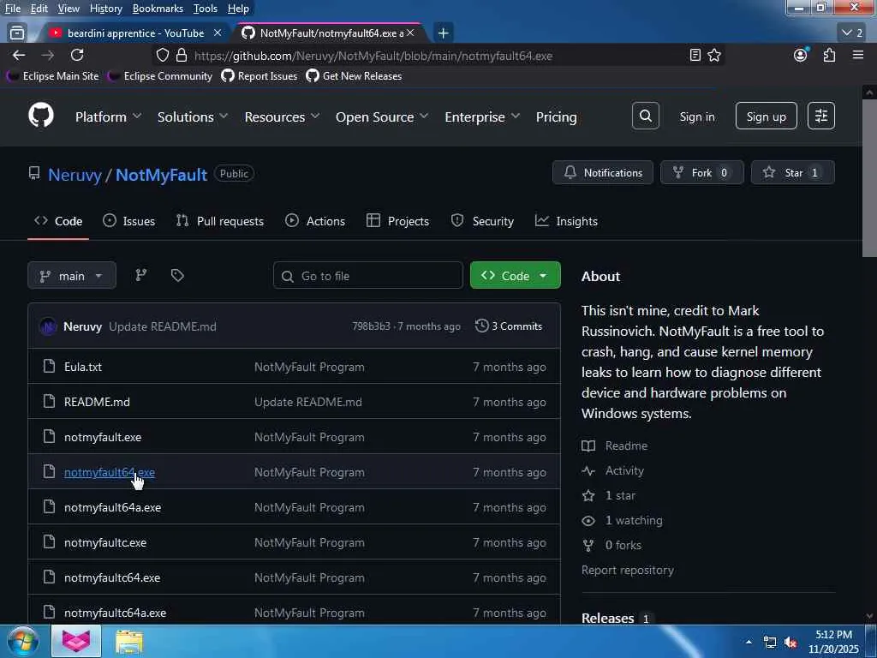Open the Windows Start orb
Viewport: 877px width, 658px height.
23,641
